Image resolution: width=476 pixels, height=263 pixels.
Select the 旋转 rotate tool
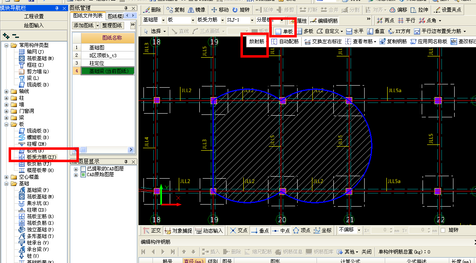pyautogui.click(x=241, y=10)
